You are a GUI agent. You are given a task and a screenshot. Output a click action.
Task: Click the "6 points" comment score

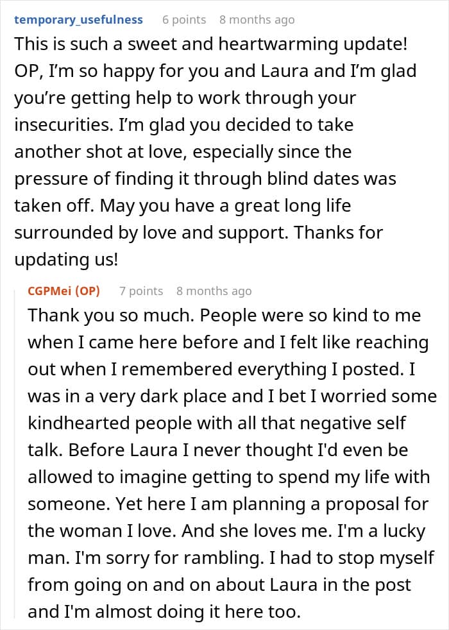[184, 19]
